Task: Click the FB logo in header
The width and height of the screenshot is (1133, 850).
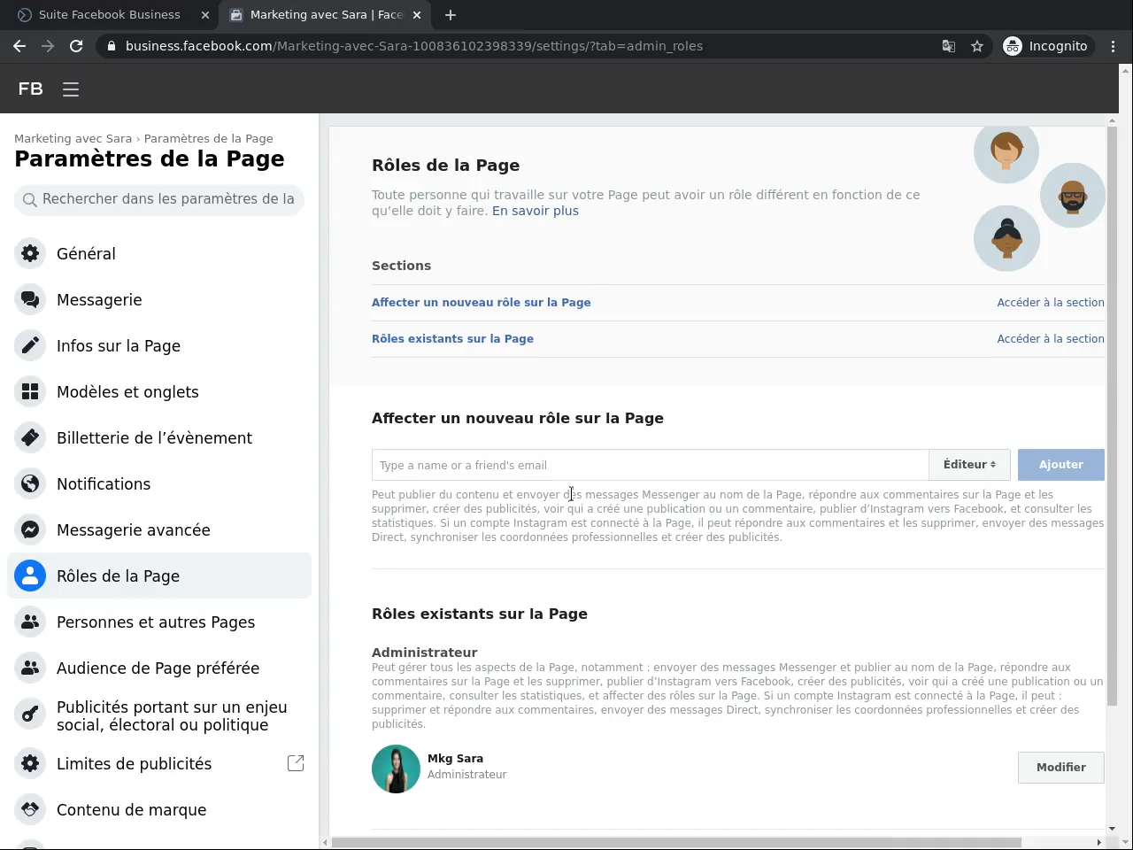Action: (x=30, y=89)
